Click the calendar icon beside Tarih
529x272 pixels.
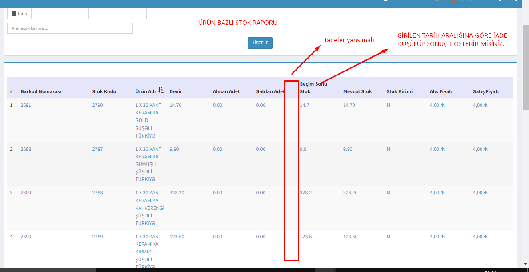click(14, 14)
